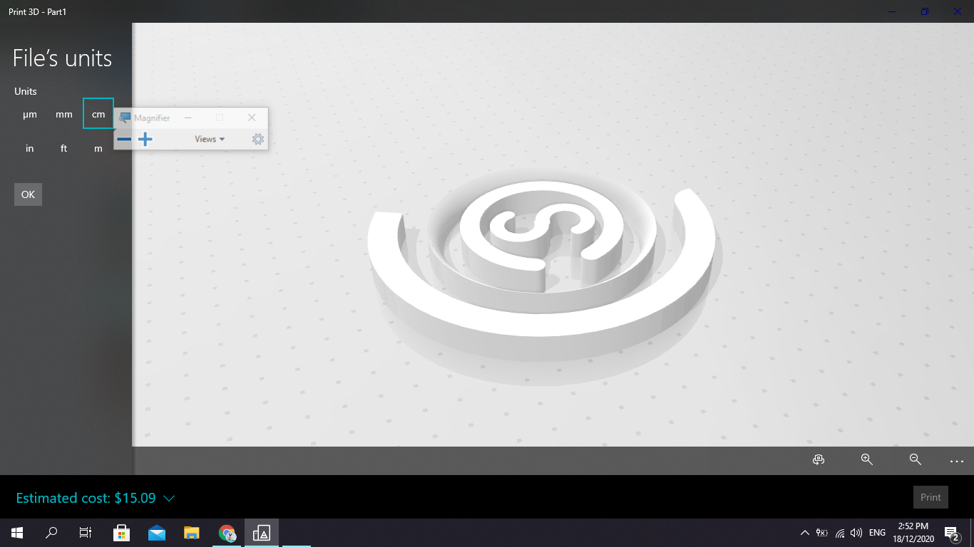Confirm units with OK button
The height and width of the screenshot is (547, 974).
pos(28,194)
